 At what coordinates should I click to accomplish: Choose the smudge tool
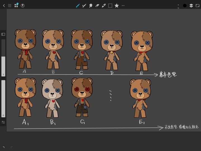(x=91, y=6)
